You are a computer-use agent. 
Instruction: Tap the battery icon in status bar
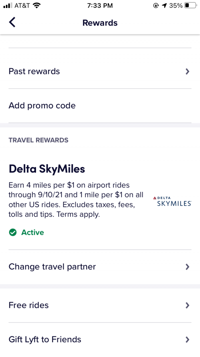pos(190,6)
